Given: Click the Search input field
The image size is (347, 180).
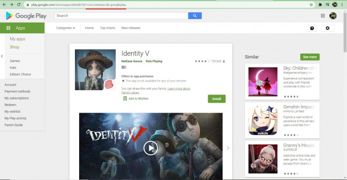Looking at the screenshot, I should click(x=121, y=16).
